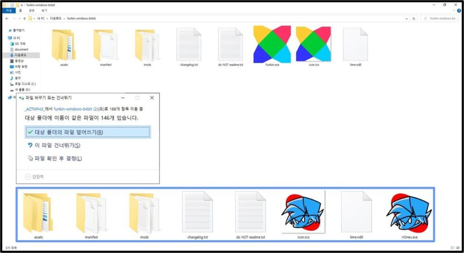
Task: Open Explorer help question mark icon
Action: pos(459,11)
